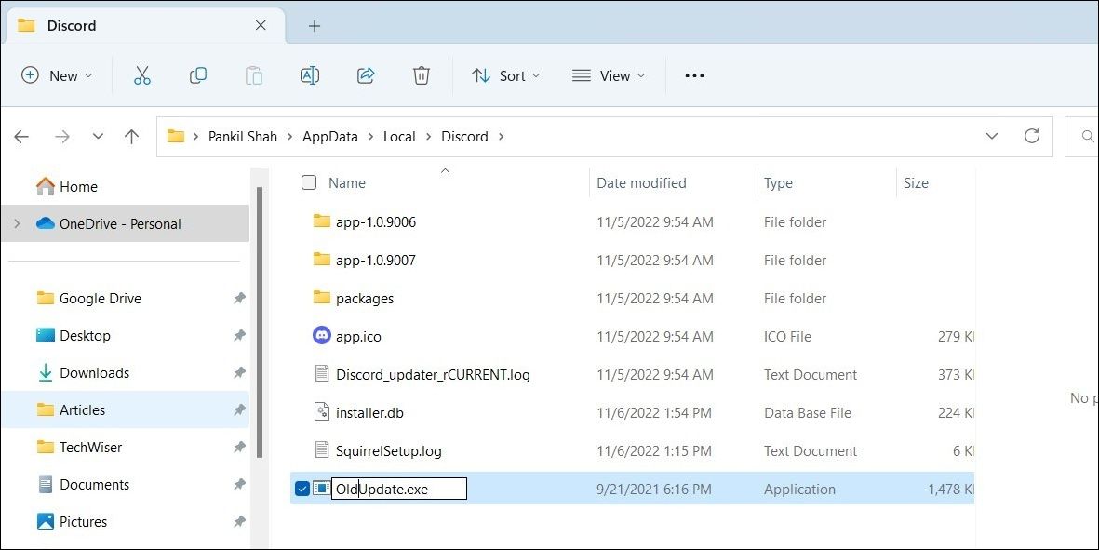Click the Share icon in toolbar
Viewport: 1099px width, 550px height.
[366, 75]
